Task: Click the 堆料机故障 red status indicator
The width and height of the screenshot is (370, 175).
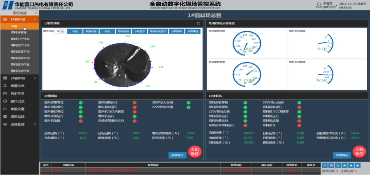Action: pos(80,121)
